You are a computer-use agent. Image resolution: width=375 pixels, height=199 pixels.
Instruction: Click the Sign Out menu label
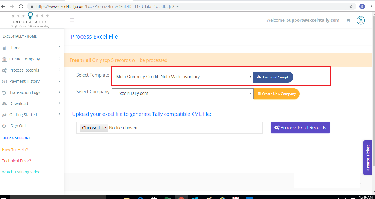(18, 126)
